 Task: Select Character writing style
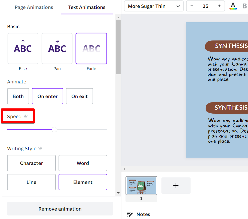[x=32, y=163]
